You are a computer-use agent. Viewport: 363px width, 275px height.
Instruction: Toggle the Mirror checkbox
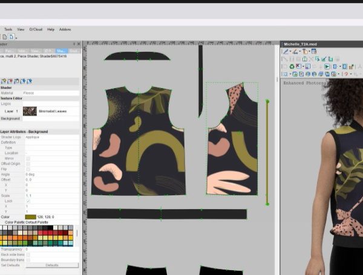28,158
